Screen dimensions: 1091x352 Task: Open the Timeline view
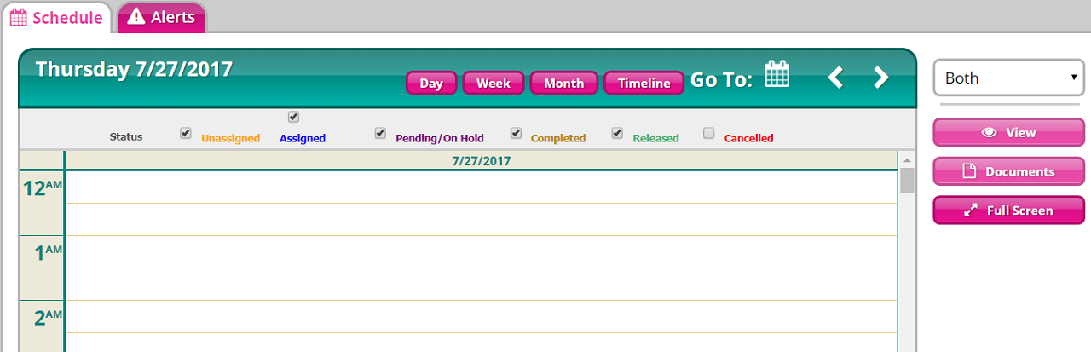point(644,83)
